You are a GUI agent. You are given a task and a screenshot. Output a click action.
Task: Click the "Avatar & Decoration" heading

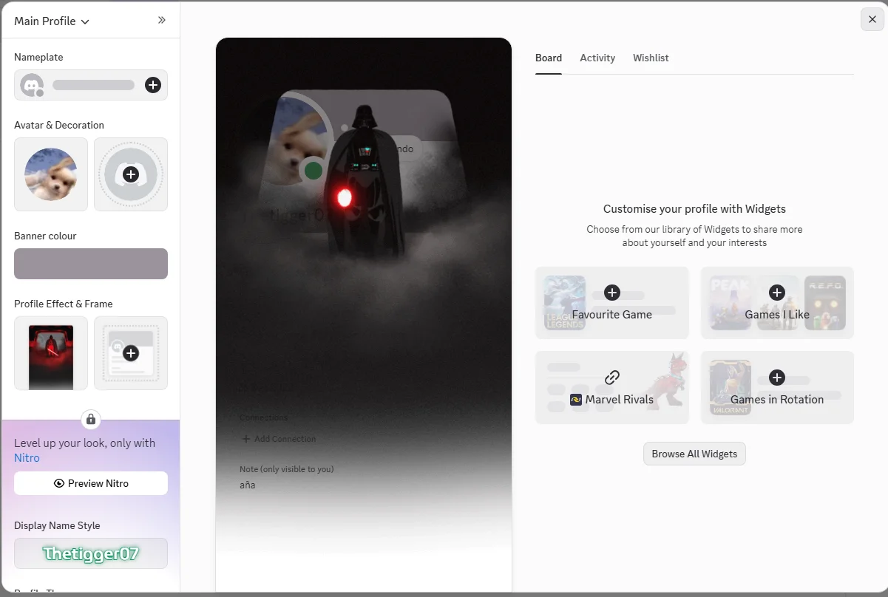pyautogui.click(x=59, y=125)
